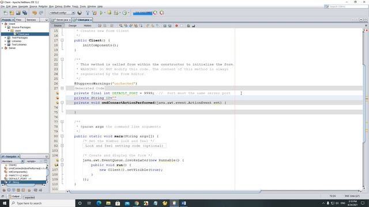Click the Undo toolbar icon

[x=35, y=13]
